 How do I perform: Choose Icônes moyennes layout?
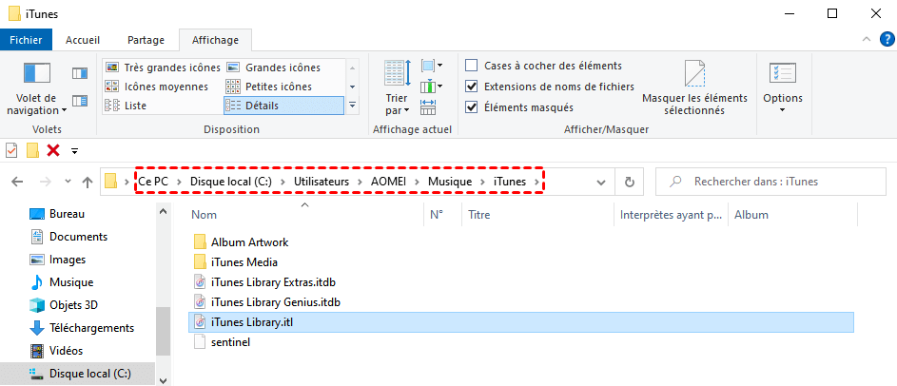coord(157,87)
